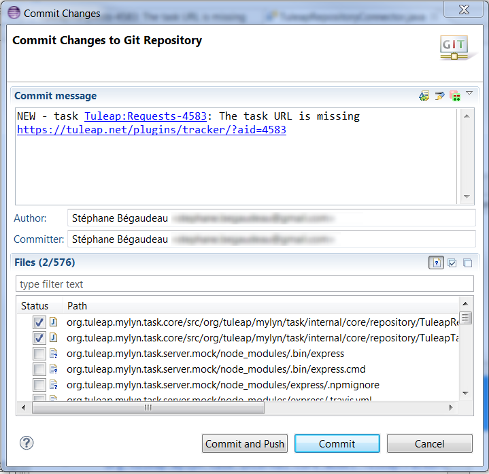
Task: Click the add Signed-off-by icon
Action: click(439, 96)
